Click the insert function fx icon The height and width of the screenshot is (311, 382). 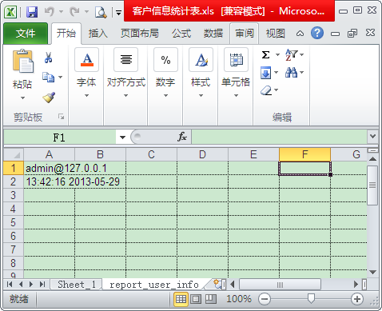click(x=182, y=137)
